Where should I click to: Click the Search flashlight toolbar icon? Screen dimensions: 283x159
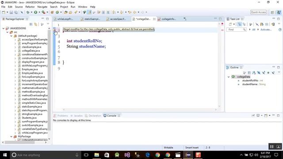[76, 12]
